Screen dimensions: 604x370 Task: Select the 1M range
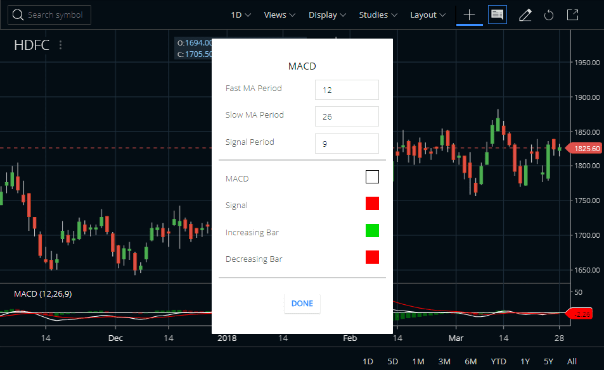pos(418,362)
